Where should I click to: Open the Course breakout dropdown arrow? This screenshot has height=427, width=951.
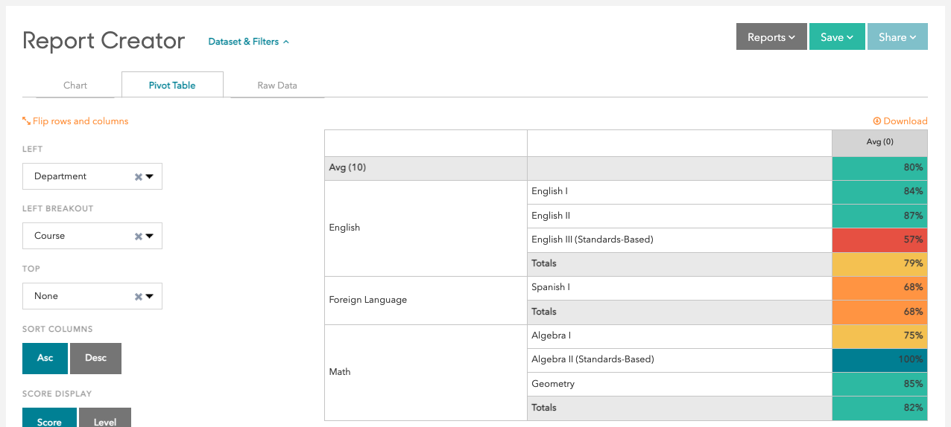[x=150, y=237]
